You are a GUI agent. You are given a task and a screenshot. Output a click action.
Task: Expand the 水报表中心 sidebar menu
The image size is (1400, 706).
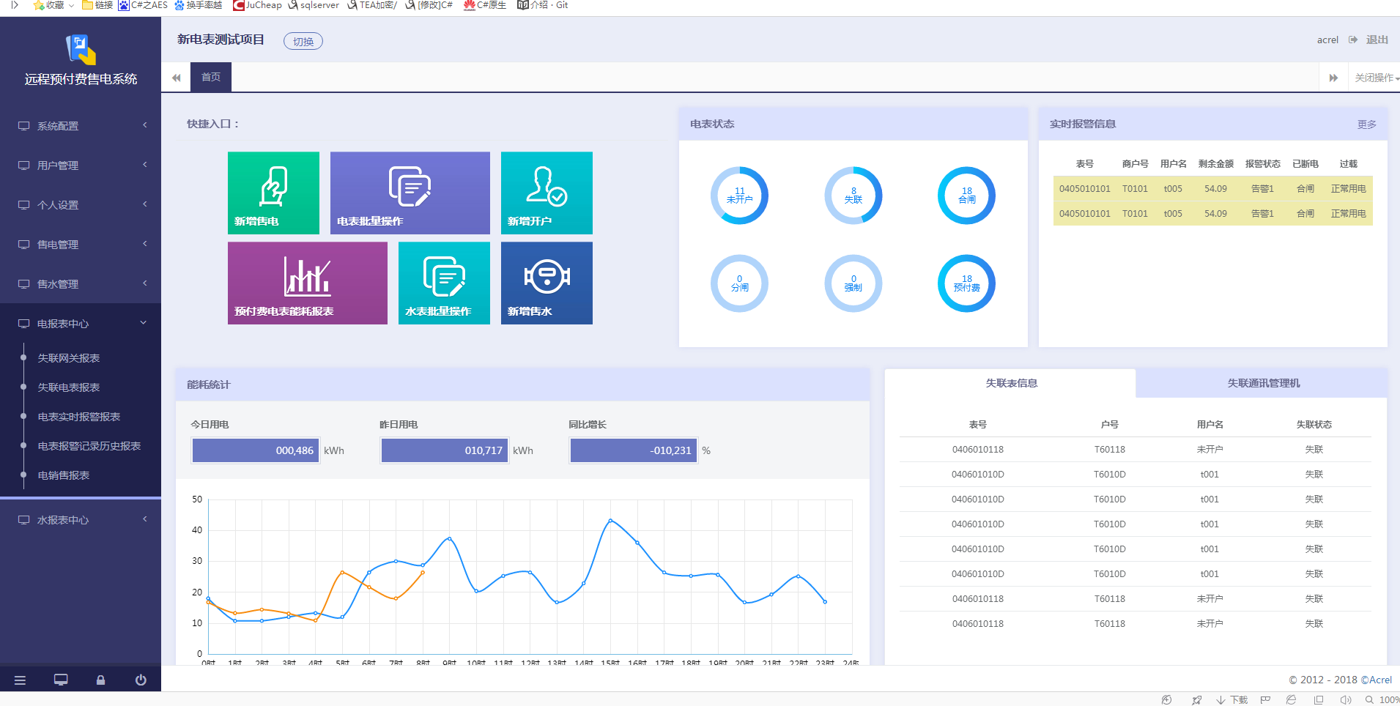click(x=81, y=520)
